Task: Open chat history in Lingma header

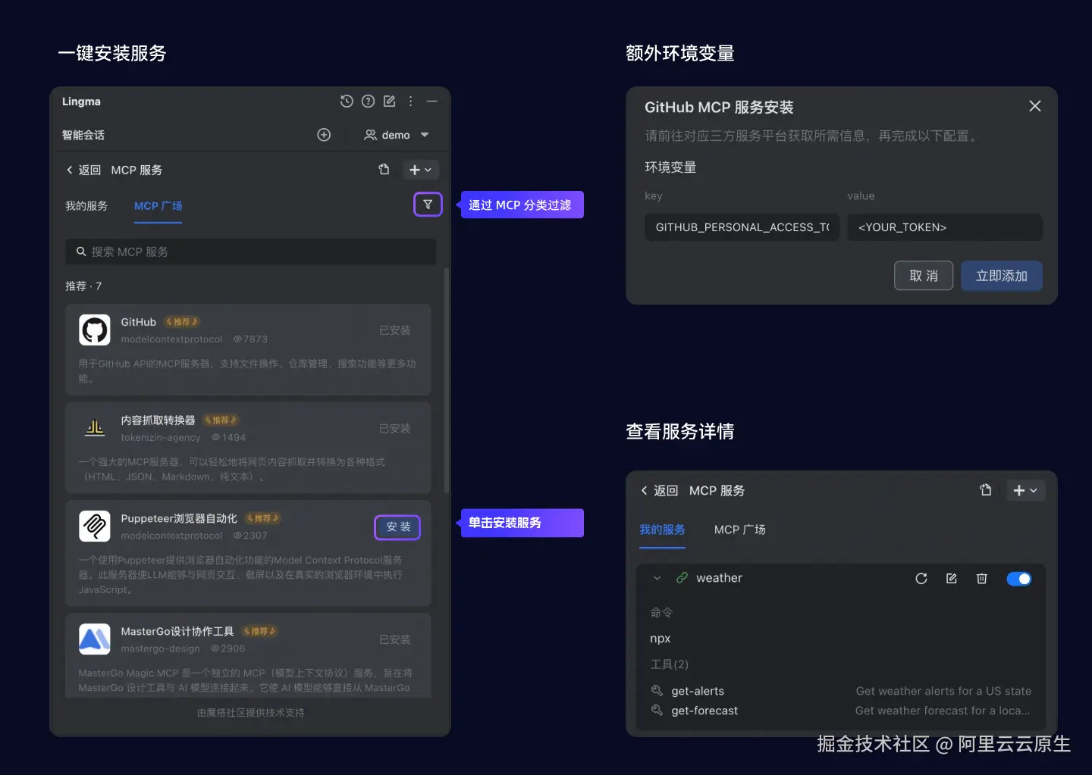Action: pos(347,102)
